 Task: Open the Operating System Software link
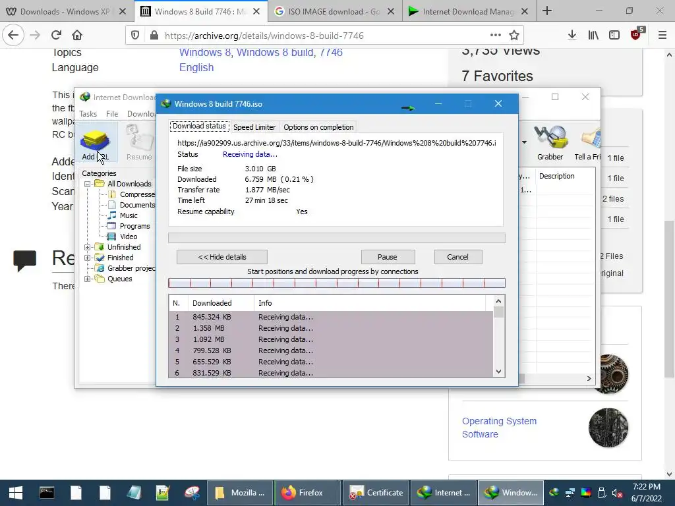click(500, 428)
